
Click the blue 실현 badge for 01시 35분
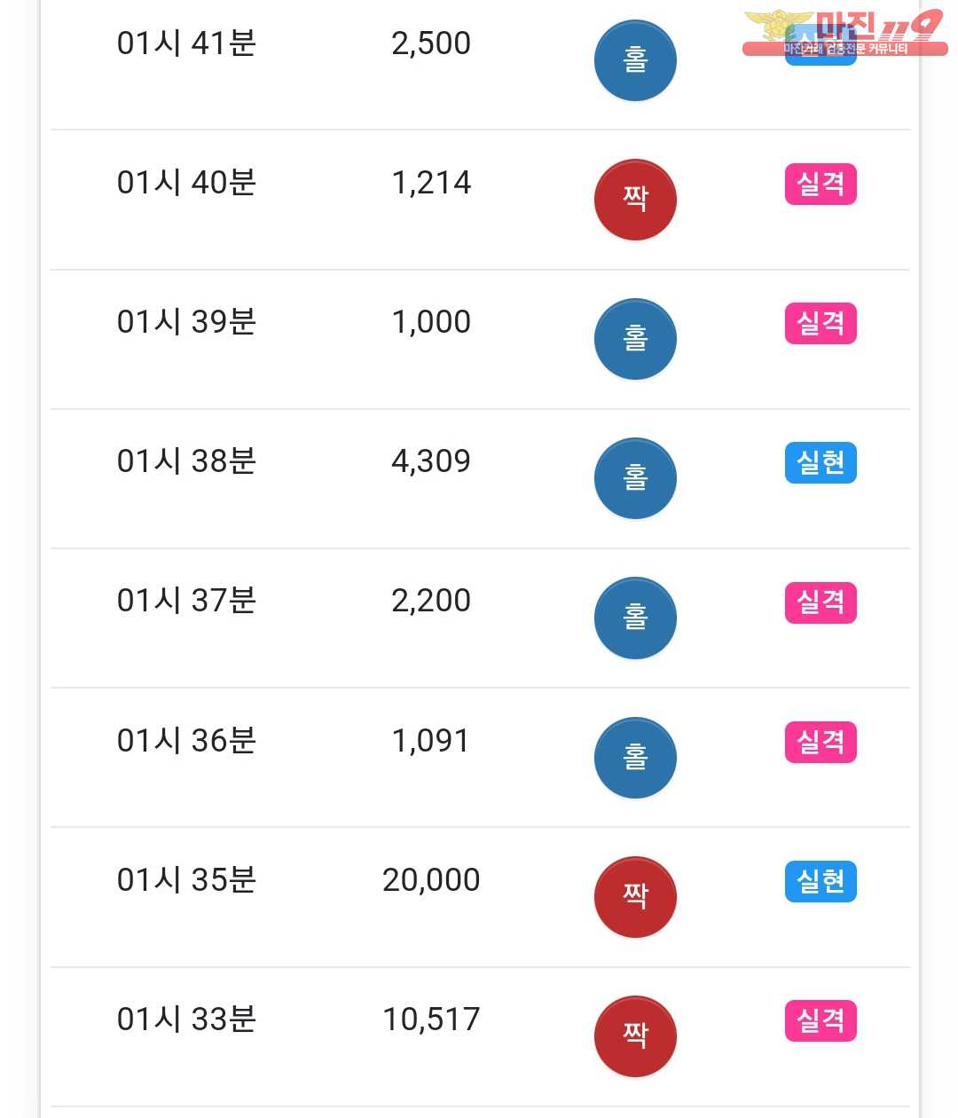[821, 881]
